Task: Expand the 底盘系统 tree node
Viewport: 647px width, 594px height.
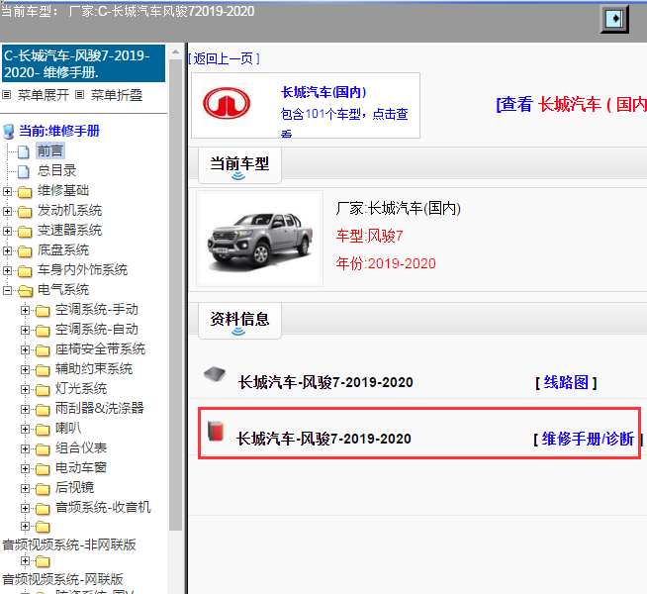Action: (7, 251)
